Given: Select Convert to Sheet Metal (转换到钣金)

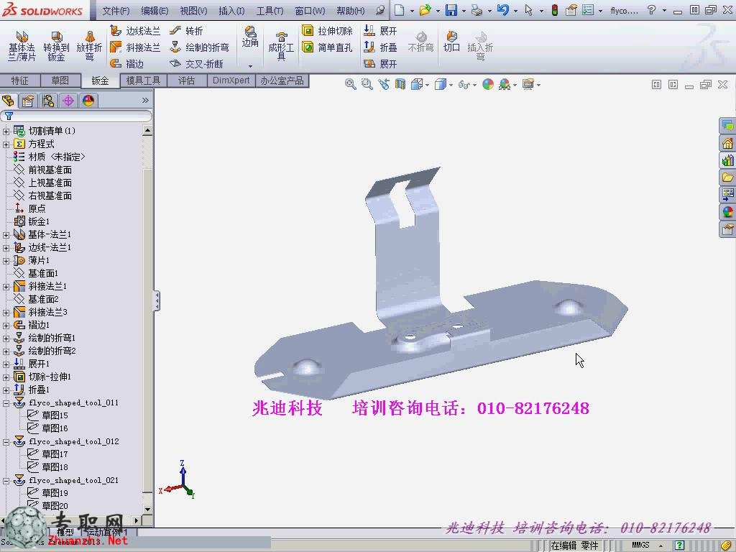Looking at the screenshot, I should pos(56,46).
